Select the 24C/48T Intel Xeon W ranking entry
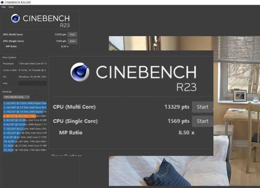 [25, 107]
